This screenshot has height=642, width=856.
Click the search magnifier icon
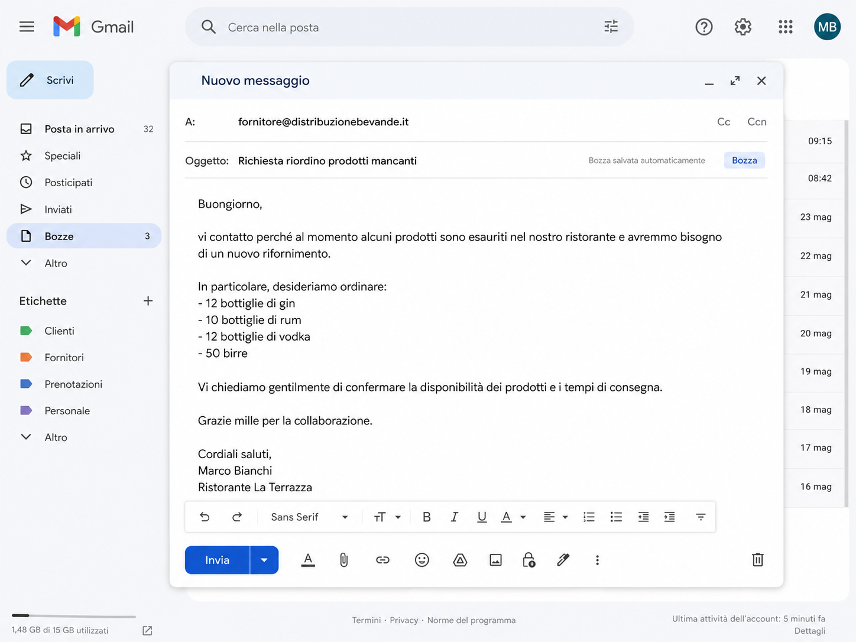(x=208, y=27)
